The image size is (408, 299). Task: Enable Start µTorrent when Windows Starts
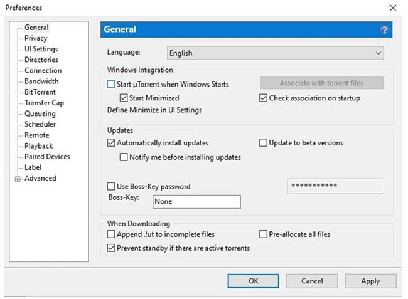tap(111, 84)
